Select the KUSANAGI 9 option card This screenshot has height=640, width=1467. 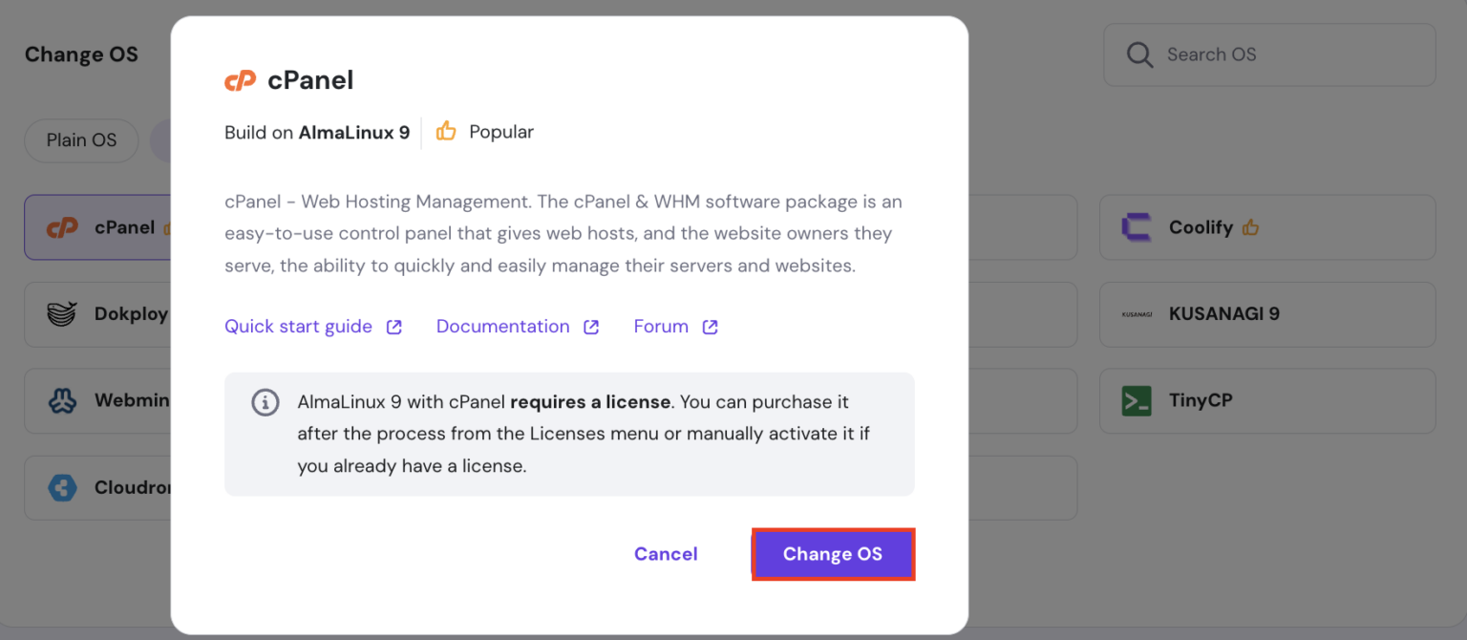click(1266, 314)
